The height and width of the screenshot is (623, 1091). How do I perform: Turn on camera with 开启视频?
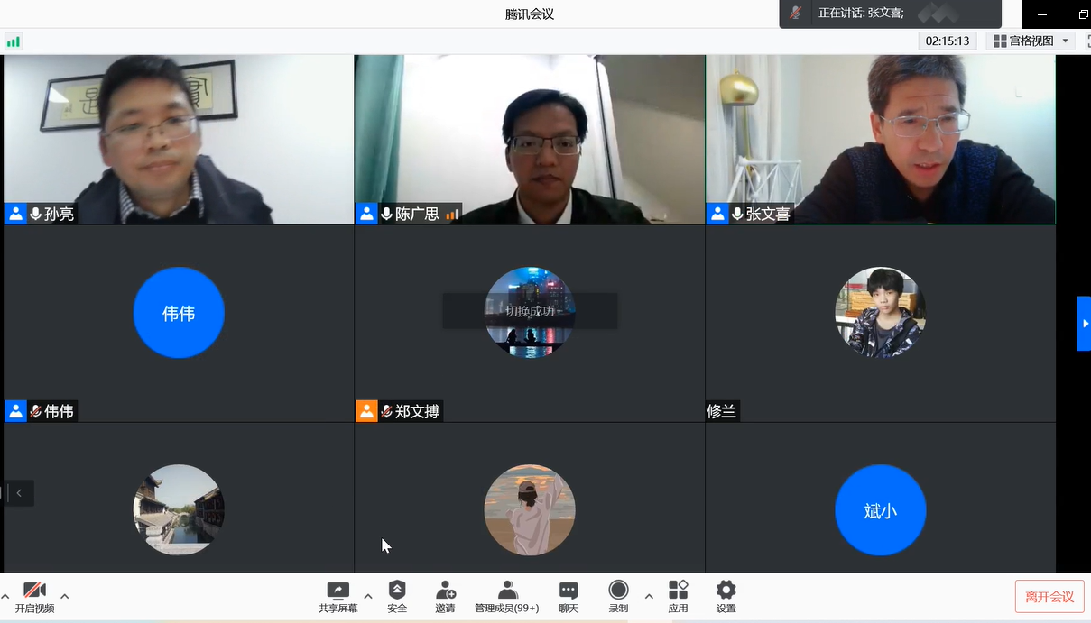point(34,596)
